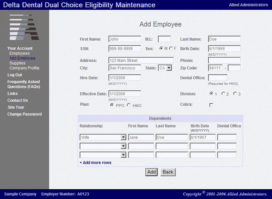Choose the HMO plan option

tap(128, 105)
